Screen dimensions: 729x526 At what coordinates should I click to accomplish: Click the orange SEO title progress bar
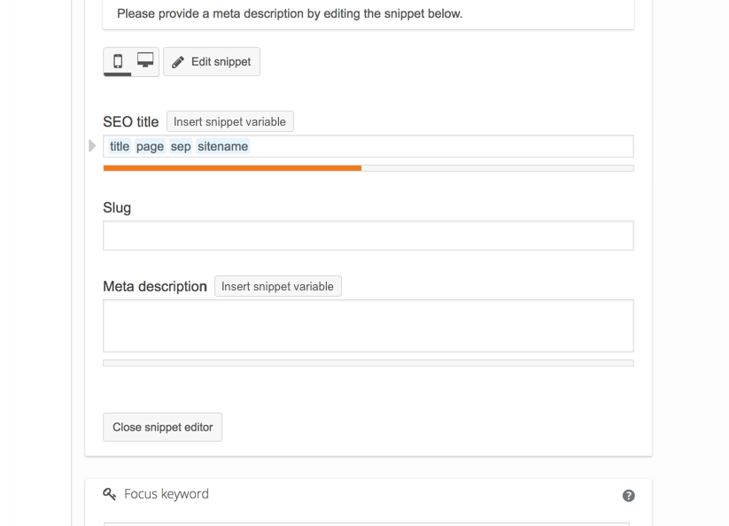click(x=232, y=168)
